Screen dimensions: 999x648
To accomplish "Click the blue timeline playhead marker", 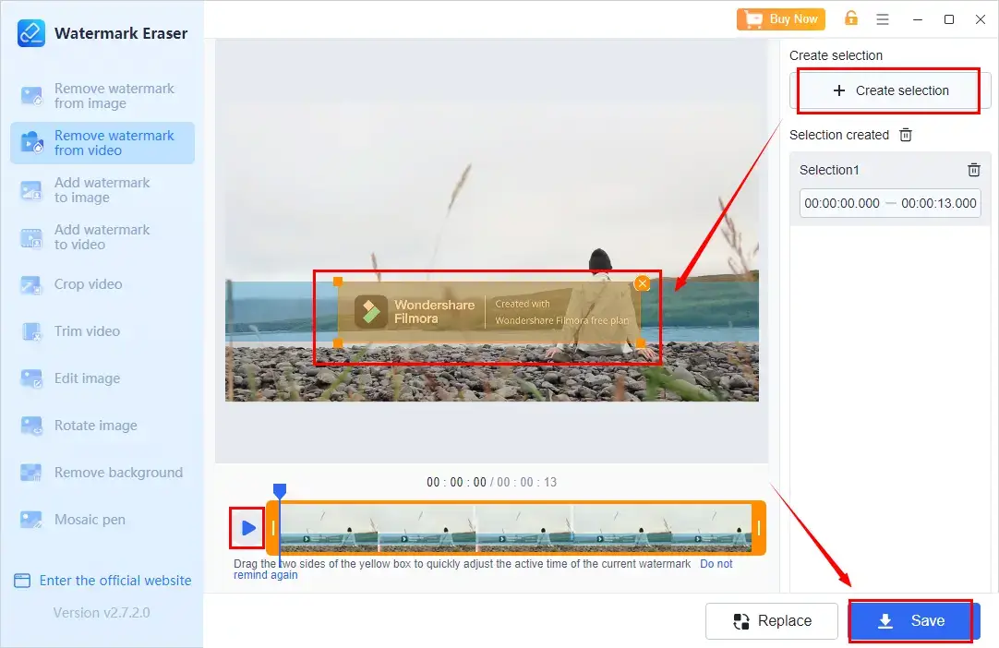I will click(x=280, y=490).
